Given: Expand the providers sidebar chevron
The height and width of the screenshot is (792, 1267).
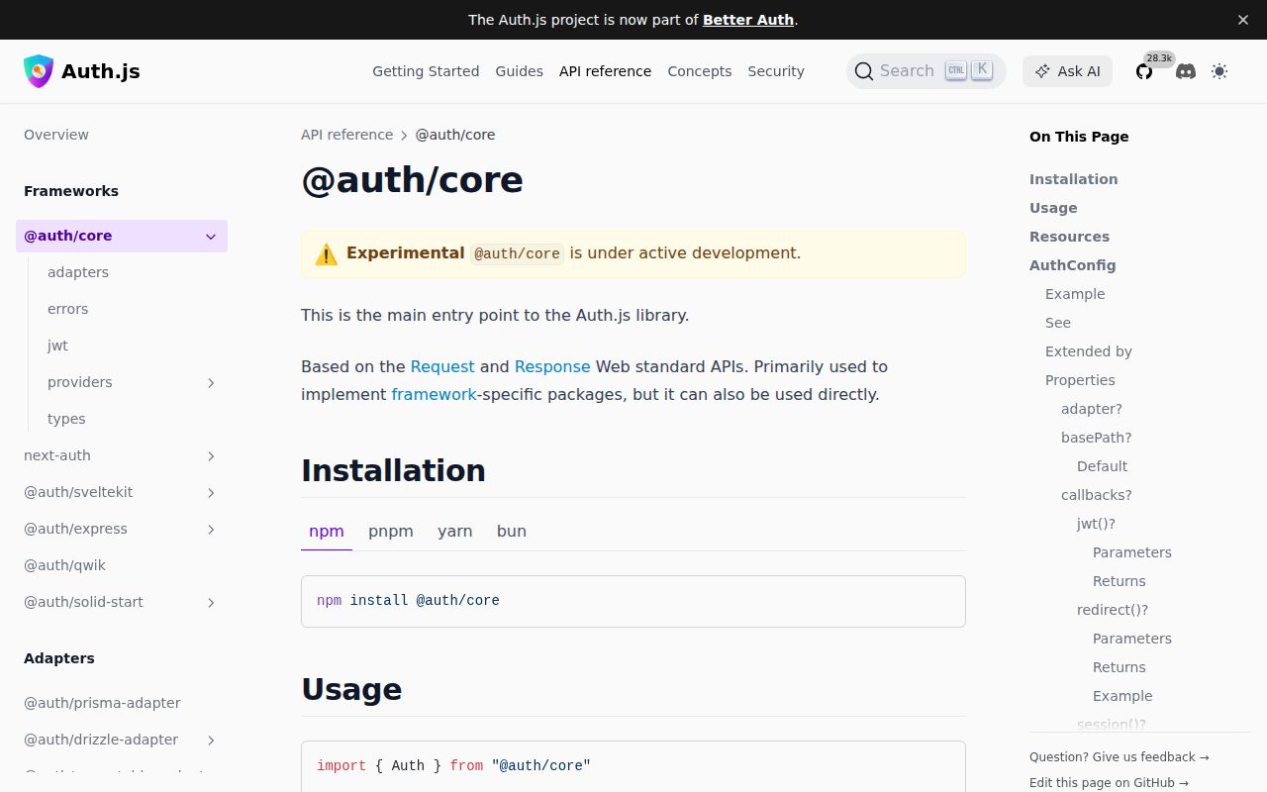Looking at the screenshot, I should 211,382.
